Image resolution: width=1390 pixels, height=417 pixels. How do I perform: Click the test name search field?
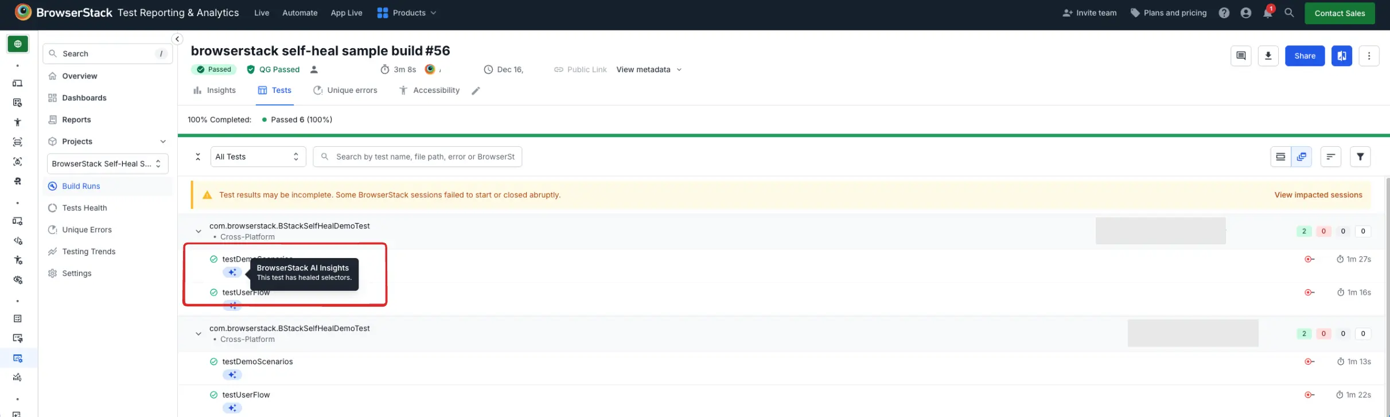pos(425,157)
